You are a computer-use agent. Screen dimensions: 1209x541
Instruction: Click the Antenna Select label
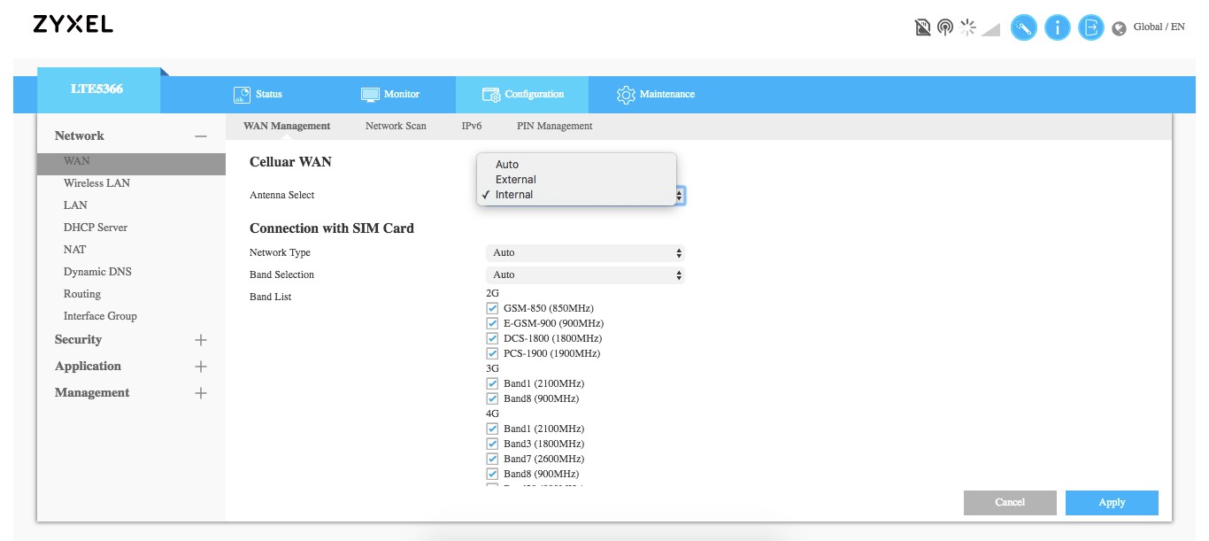point(281,195)
